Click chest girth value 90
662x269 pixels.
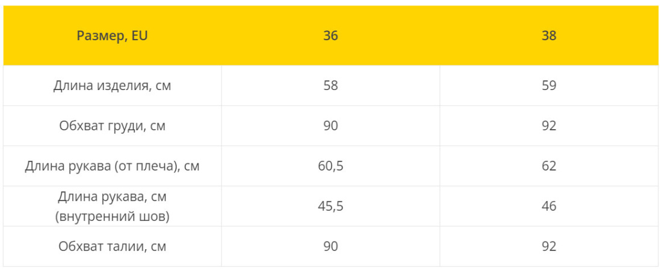330,126
